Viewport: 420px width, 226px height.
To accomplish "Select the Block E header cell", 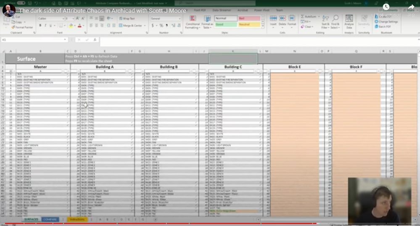I will click(294, 67).
